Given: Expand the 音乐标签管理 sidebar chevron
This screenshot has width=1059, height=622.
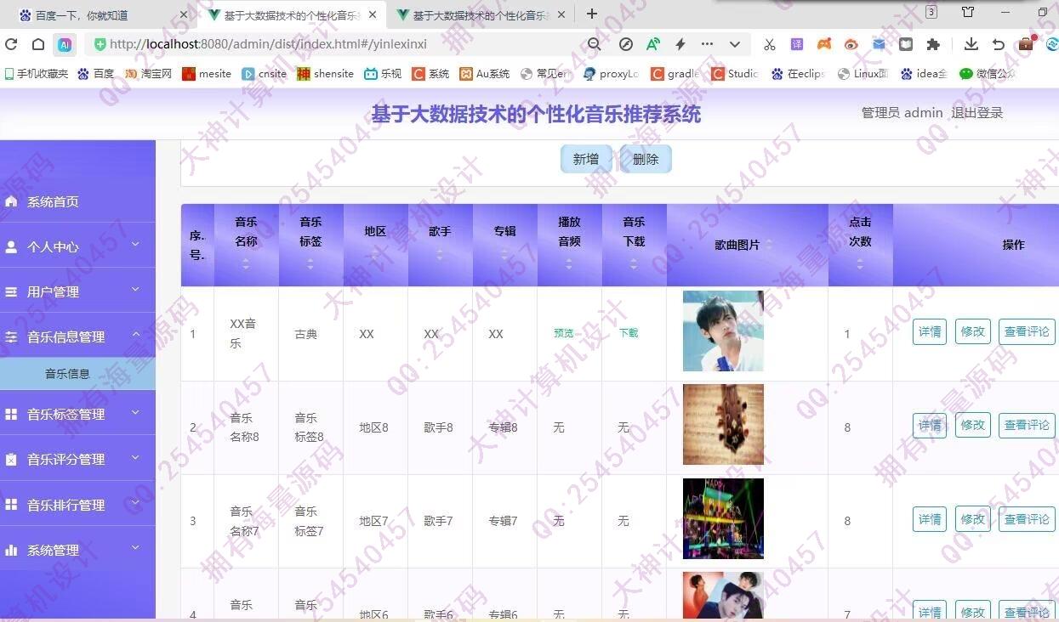Looking at the screenshot, I should click(x=135, y=412).
